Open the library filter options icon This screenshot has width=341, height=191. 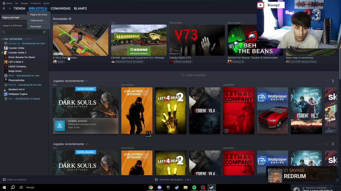(x=44, y=32)
